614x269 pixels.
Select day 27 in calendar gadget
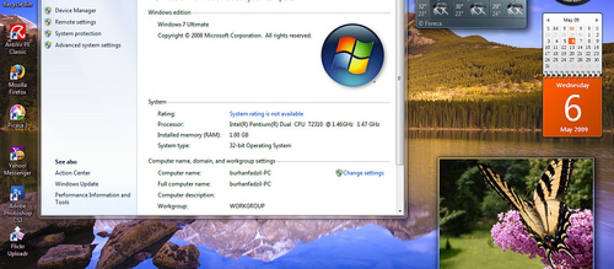(x=572, y=60)
